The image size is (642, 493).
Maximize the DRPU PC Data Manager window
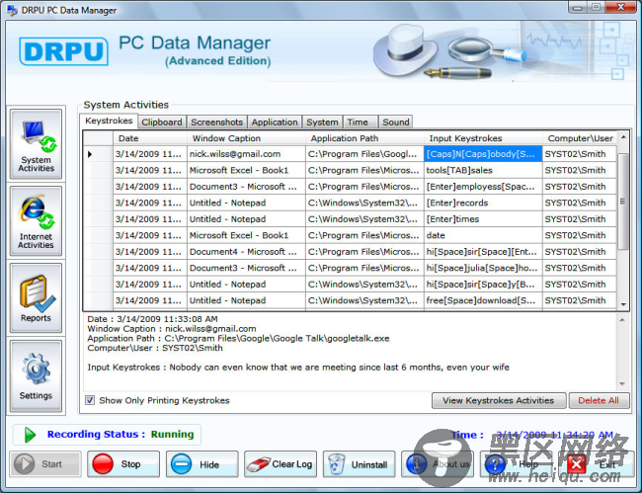(x=597, y=7)
